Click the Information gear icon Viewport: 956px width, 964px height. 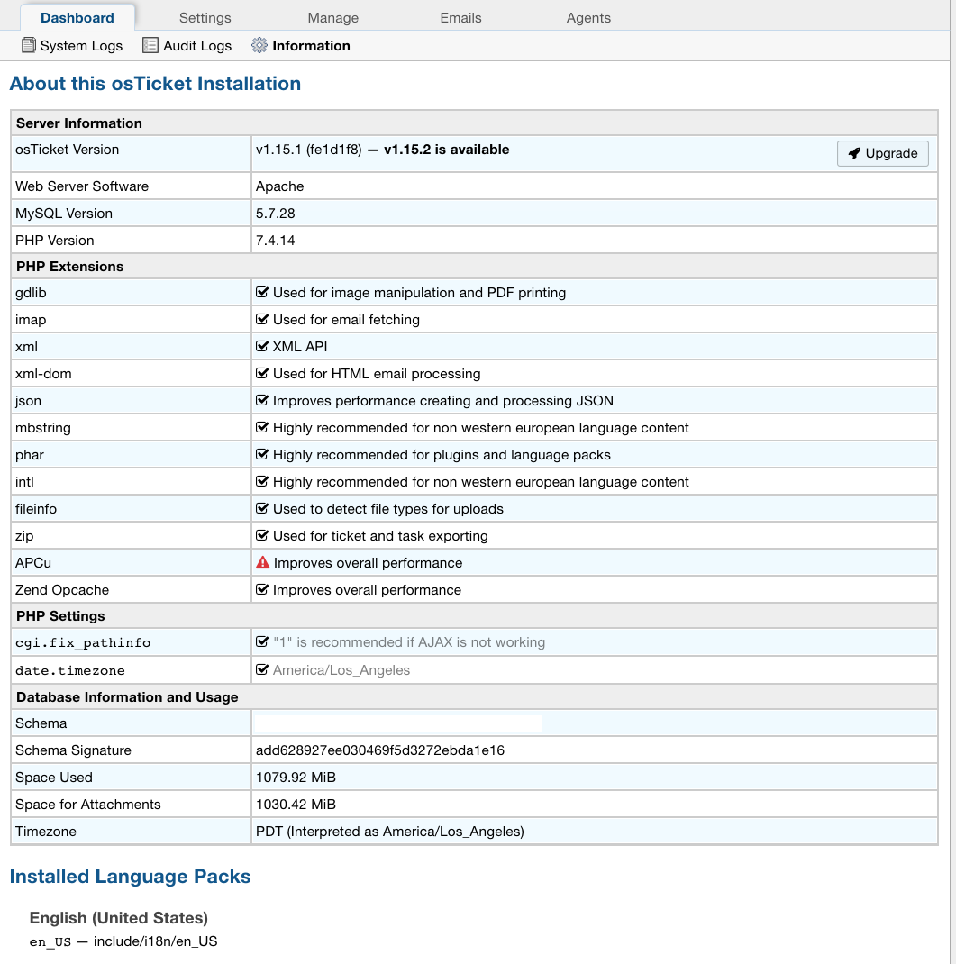tap(259, 45)
